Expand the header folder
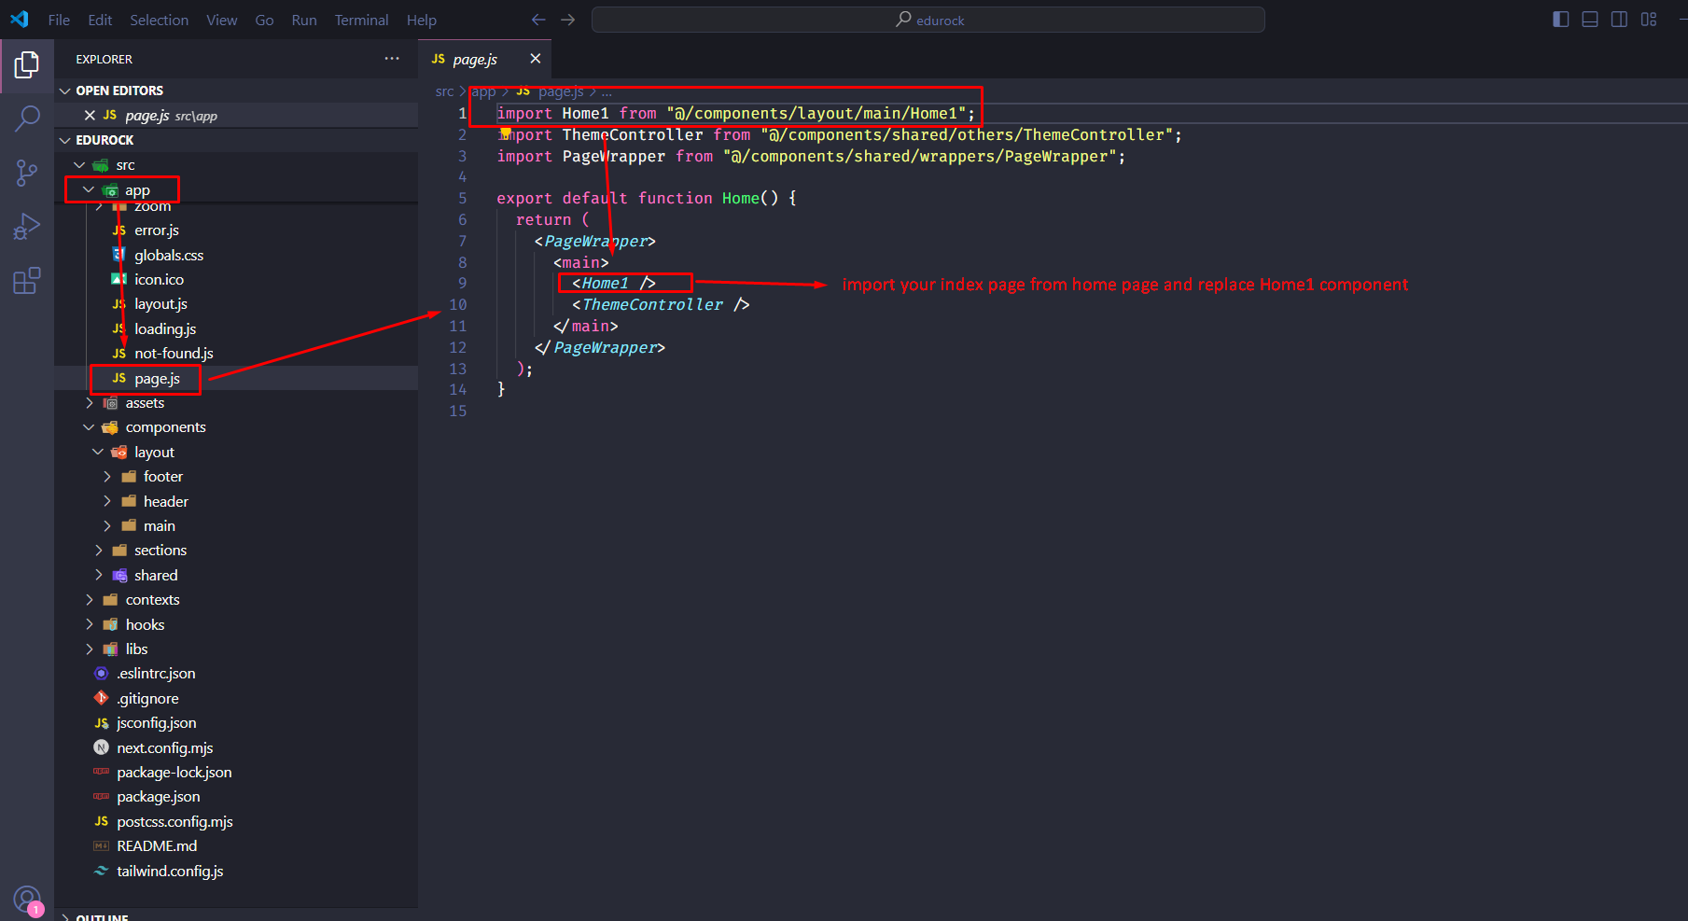1688x921 pixels. [107, 501]
